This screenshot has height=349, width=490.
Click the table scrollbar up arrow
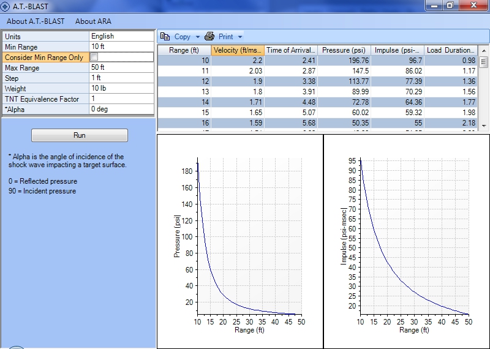click(483, 50)
